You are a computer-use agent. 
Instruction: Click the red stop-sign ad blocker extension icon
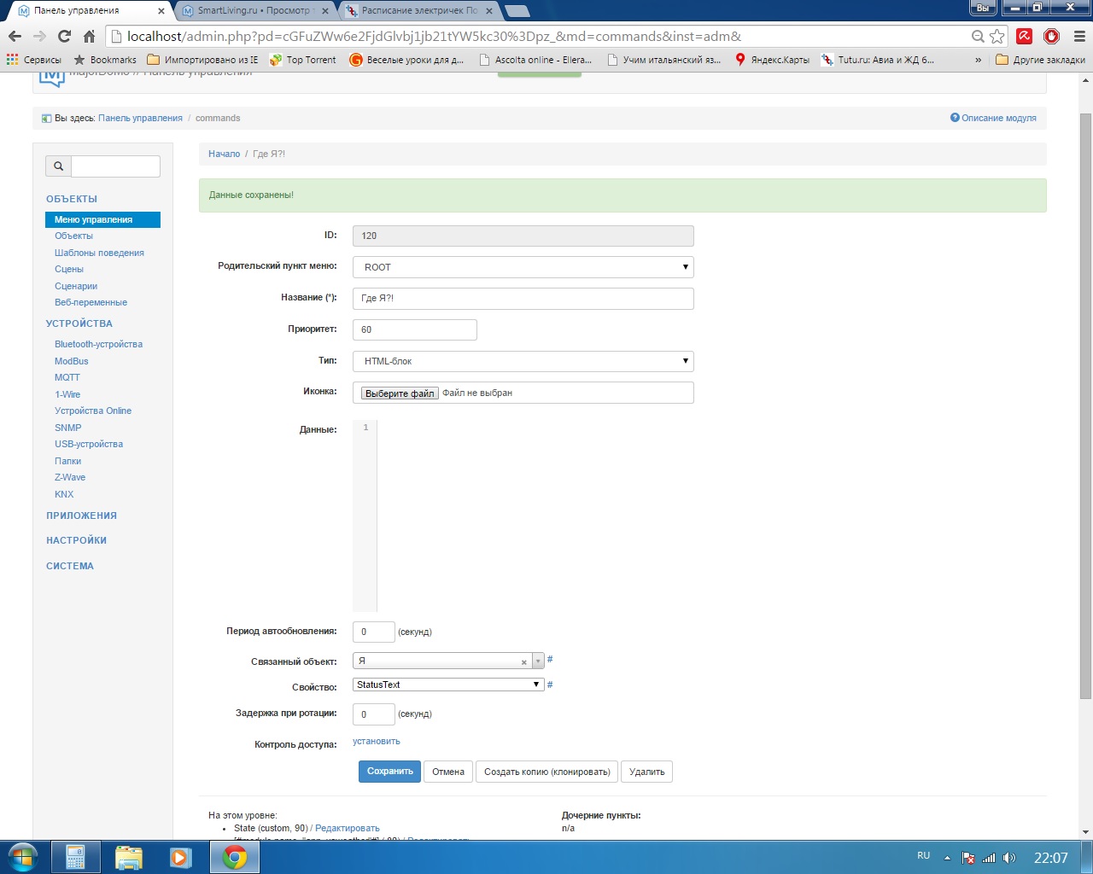[x=1052, y=36]
